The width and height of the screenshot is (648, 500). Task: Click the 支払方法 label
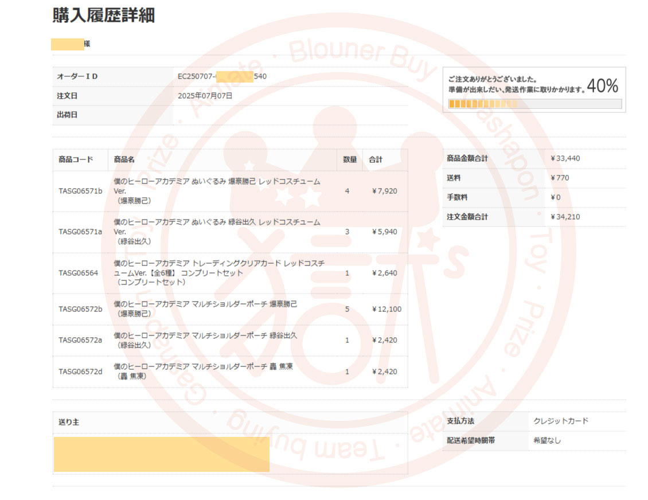click(460, 421)
